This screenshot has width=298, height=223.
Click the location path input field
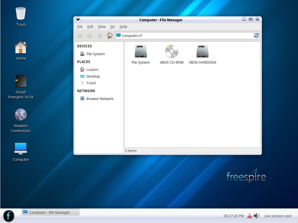click(x=186, y=35)
